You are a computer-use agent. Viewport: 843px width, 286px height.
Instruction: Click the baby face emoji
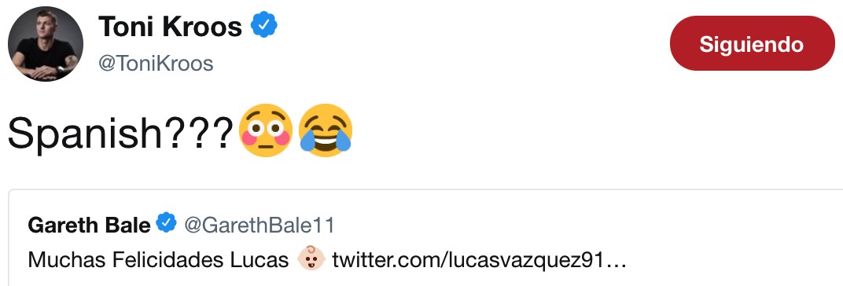(x=311, y=258)
